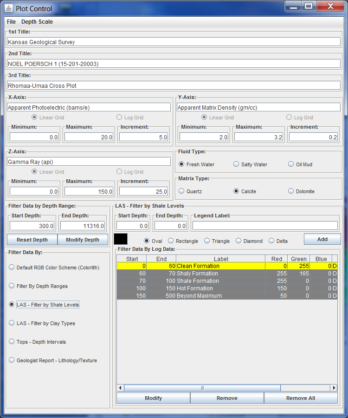
Task: Click Z-Axis Maximum field showing 150.0
Action: click(89, 191)
